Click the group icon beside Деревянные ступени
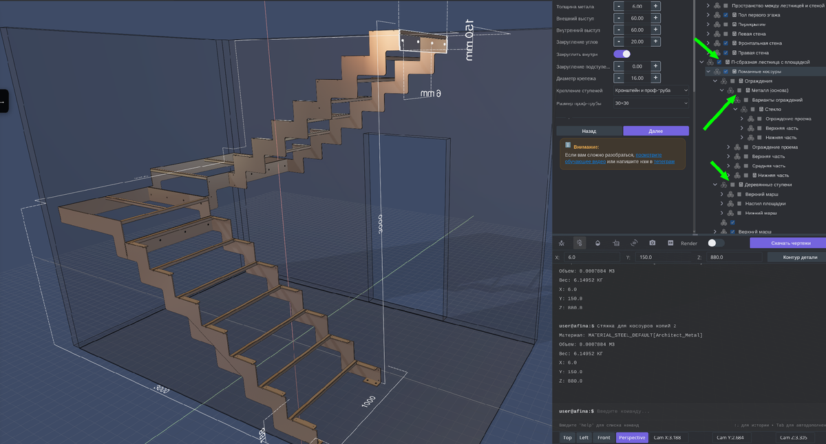The image size is (826, 444). coord(723,185)
